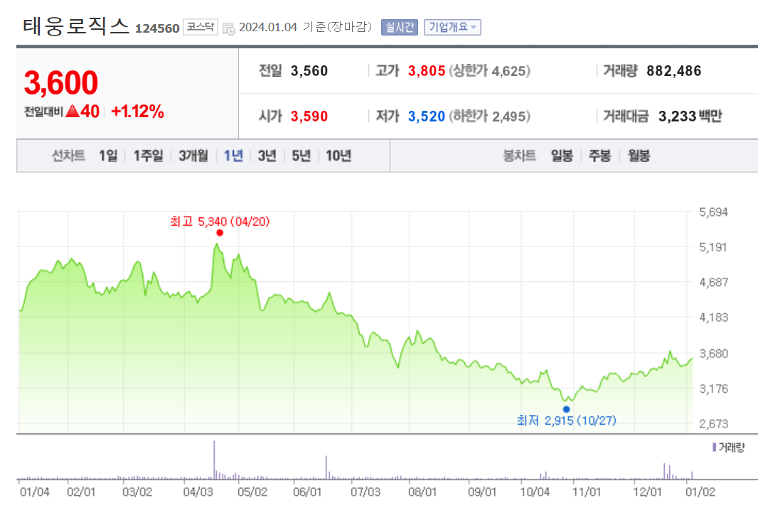Select the 1년 line chart period
The height and width of the screenshot is (522, 758).
click(233, 156)
